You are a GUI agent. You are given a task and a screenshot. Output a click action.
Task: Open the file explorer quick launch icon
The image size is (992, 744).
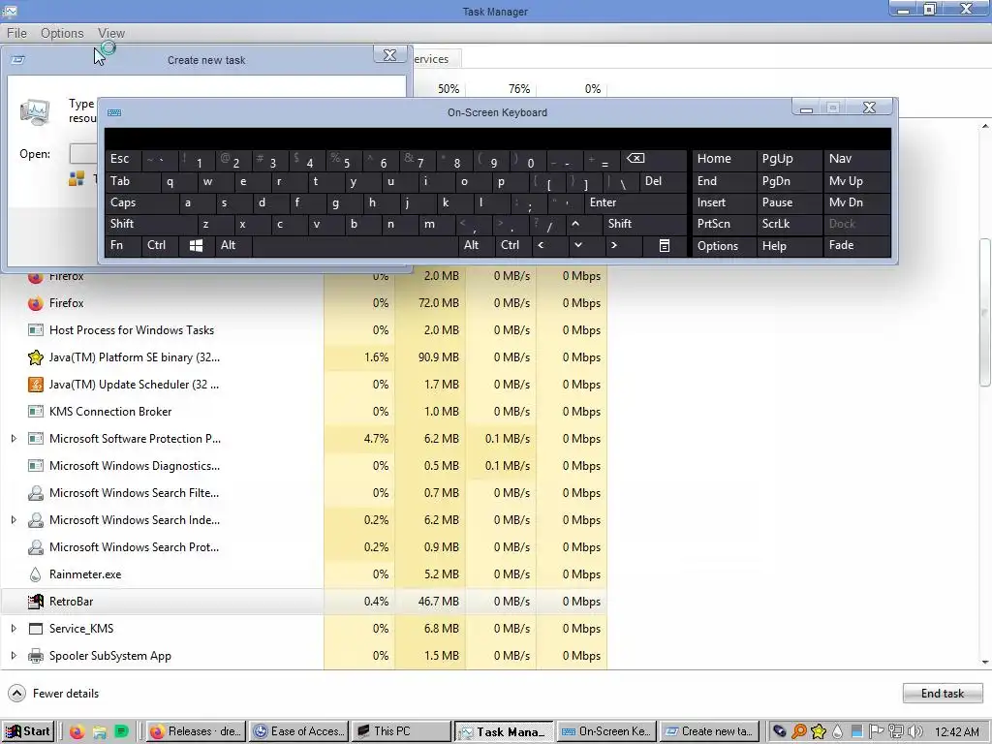coord(100,732)
